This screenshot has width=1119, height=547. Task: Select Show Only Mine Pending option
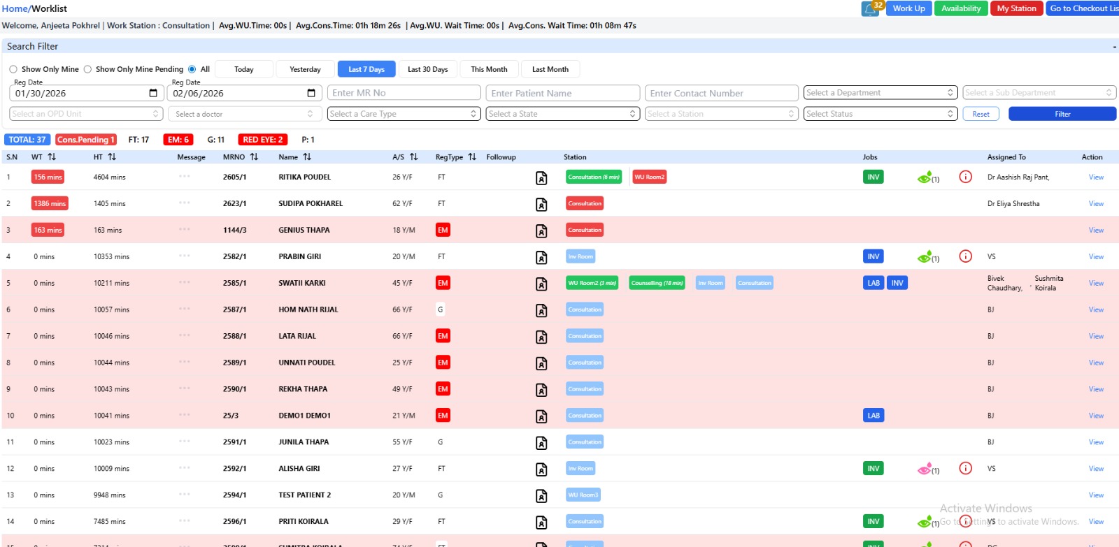click(87, 69)
